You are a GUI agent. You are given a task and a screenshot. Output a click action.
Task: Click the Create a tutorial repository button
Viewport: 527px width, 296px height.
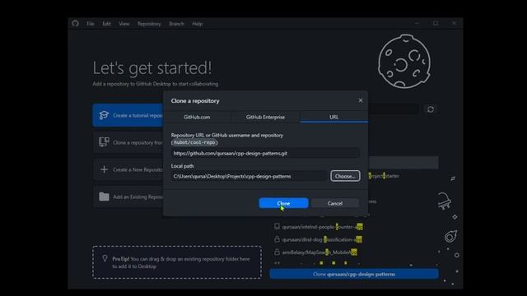pos(128,115)
